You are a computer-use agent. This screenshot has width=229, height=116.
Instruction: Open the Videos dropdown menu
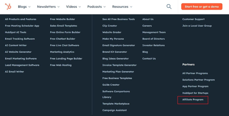tap(73, 7)
